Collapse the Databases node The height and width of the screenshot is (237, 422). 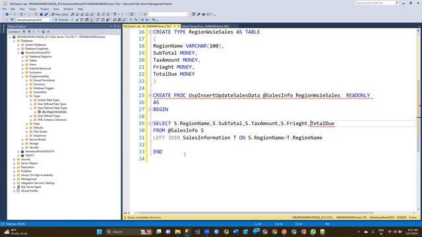point(15,41)
